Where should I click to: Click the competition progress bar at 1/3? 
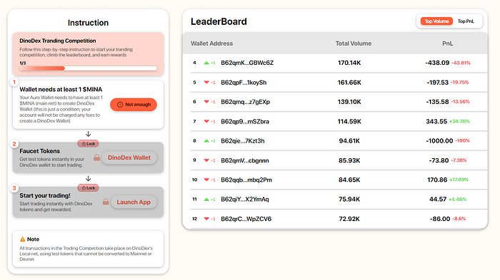[x=89, y=68]
